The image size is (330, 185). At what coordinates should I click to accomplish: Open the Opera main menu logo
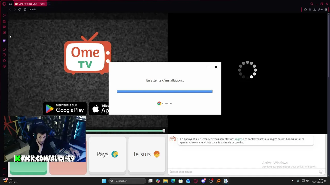click(x=4, y=4)
